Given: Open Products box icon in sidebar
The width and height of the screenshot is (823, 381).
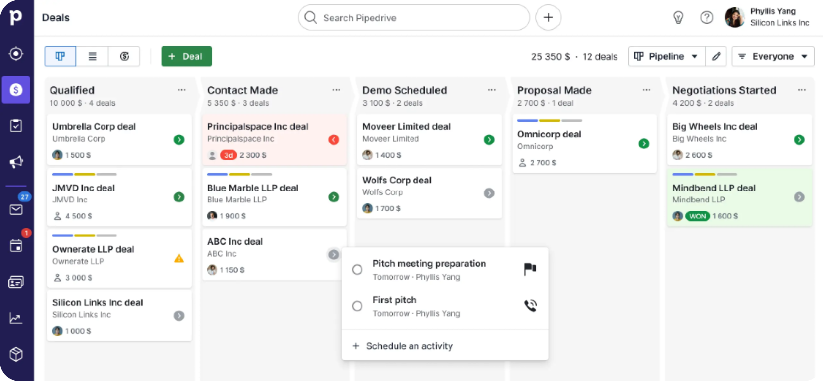Looking at the screenshot, I should (x=16, y=354).
